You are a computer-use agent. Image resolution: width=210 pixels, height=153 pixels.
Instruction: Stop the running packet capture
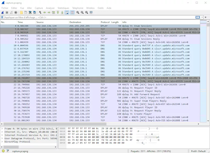tap(7, 13)
